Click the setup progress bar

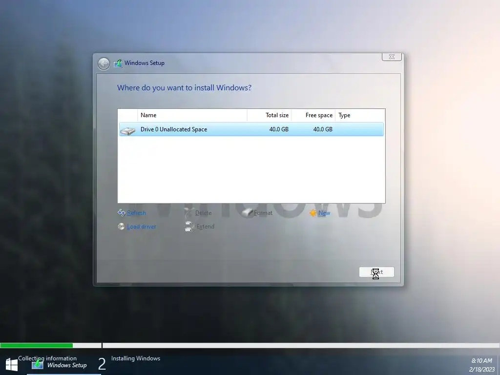[250, 345]
